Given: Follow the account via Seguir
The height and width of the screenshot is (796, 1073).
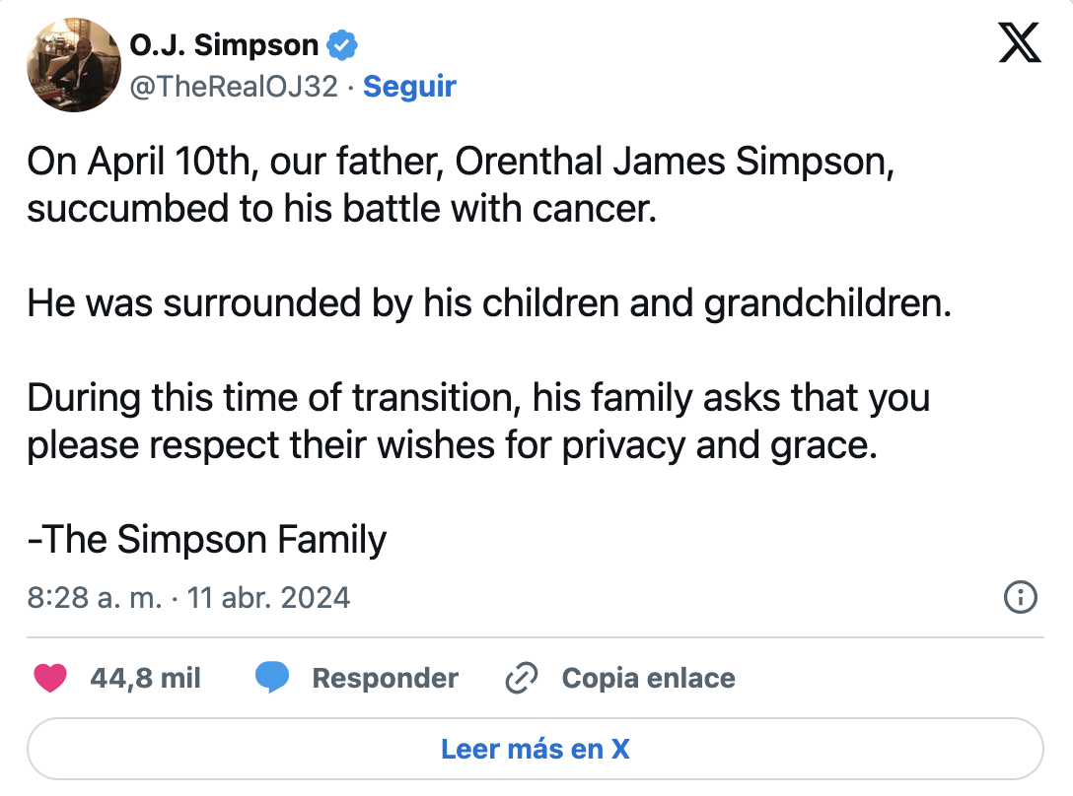Looking at the screenshot, I should pyautogui.click(x=409, y=87).
